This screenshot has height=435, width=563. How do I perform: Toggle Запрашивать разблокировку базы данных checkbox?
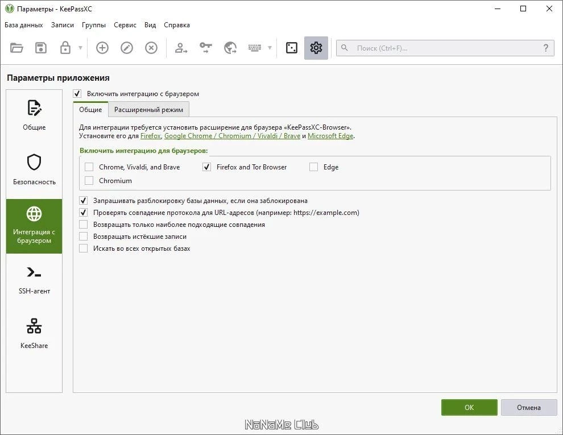[x=83, y=201]
